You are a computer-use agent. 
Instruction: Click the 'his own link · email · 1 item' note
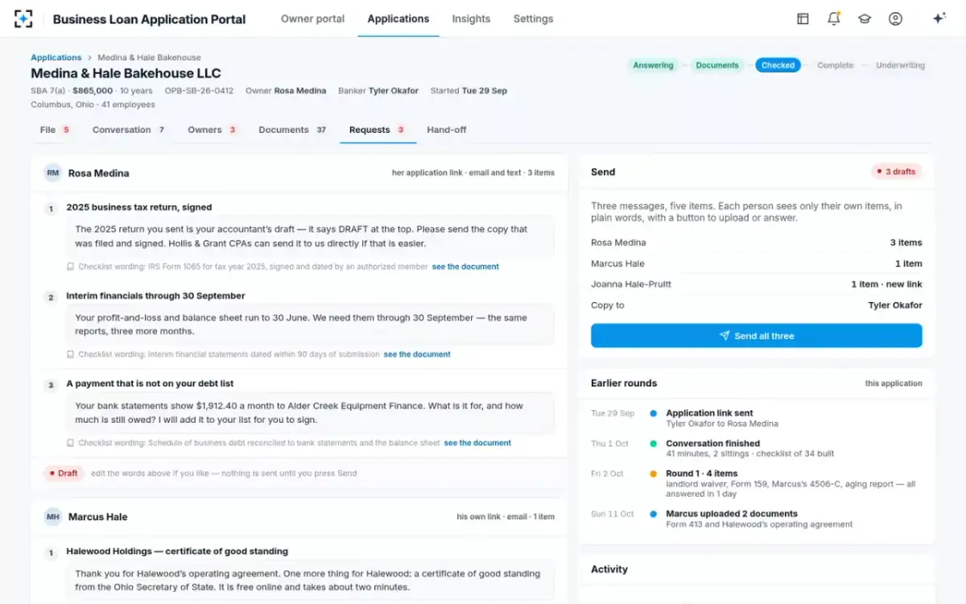point(506,517)
